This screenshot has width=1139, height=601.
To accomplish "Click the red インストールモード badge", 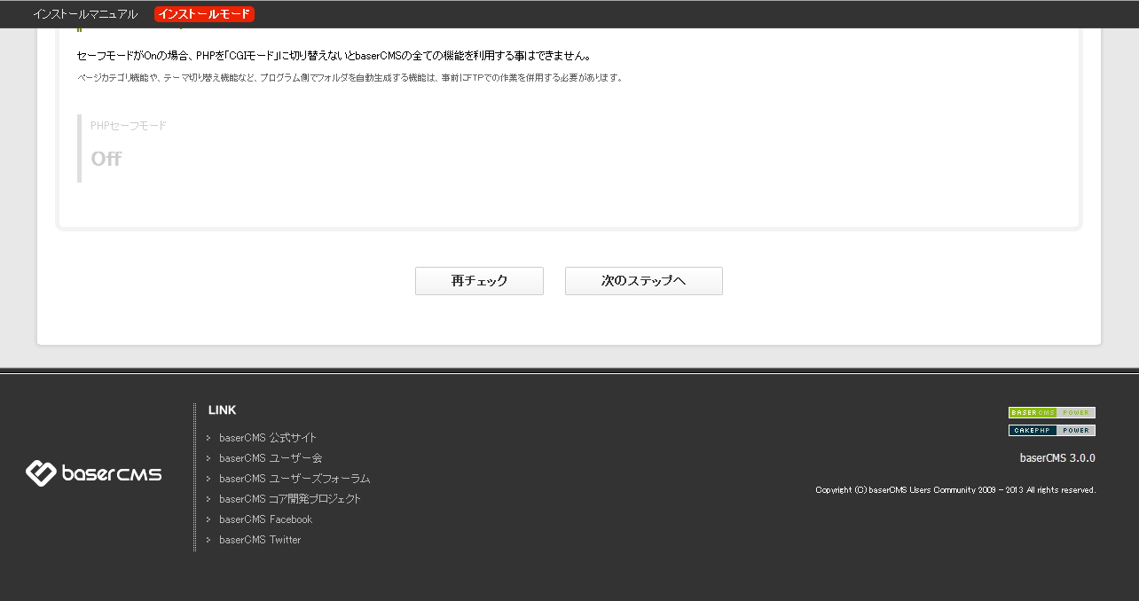I will point(204,14).
